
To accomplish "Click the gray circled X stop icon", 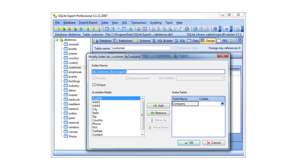I will pos(187,29).
